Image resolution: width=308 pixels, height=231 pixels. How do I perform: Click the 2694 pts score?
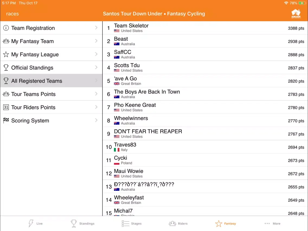coord(296,147)
